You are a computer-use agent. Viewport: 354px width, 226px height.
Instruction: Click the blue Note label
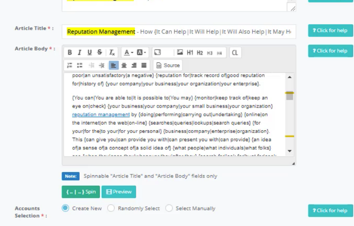[x=71, y=176]
